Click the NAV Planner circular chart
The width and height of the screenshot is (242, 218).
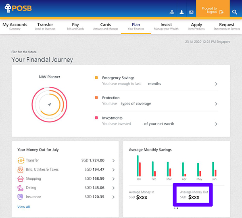49,105
